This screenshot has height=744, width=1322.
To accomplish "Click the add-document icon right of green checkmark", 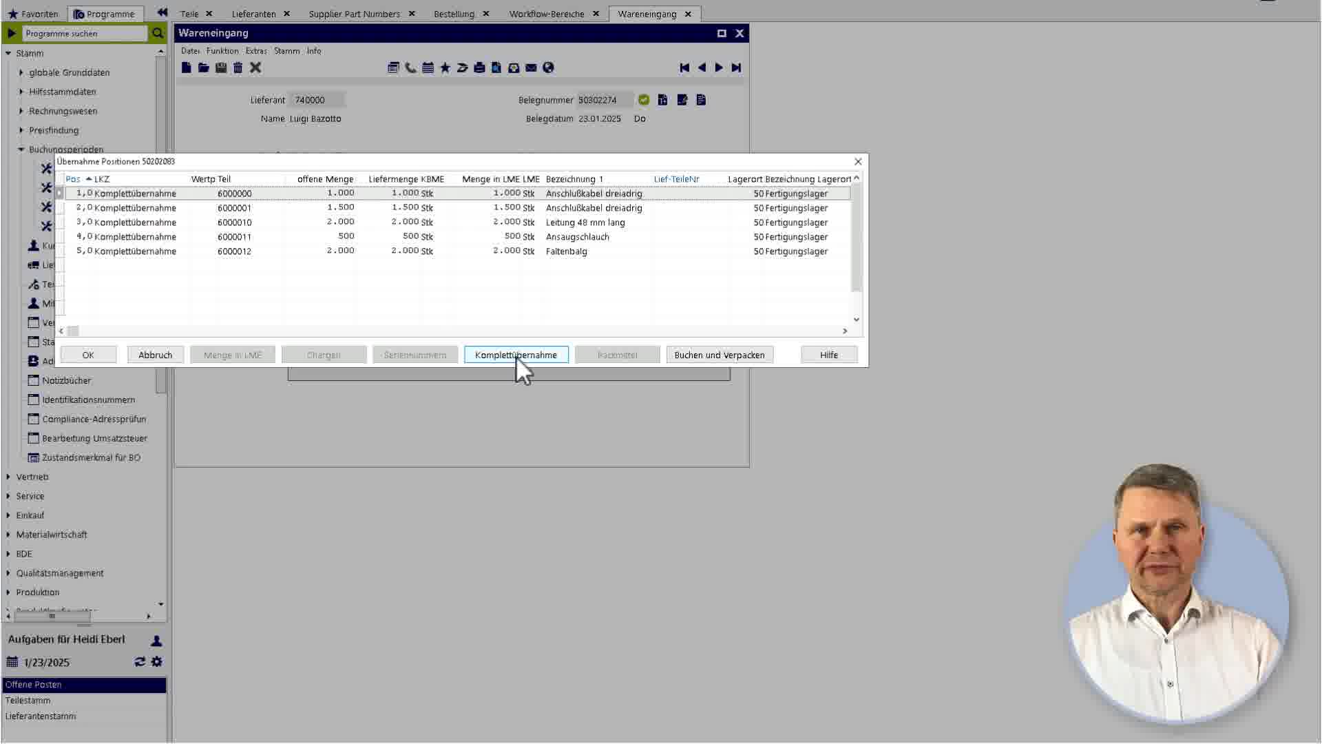I will pos(662,100).
